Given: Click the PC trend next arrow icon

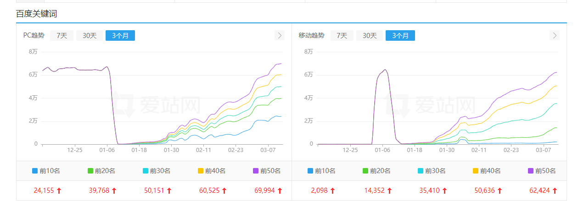Looking at the screenshot, I should [x=279, y=36].
